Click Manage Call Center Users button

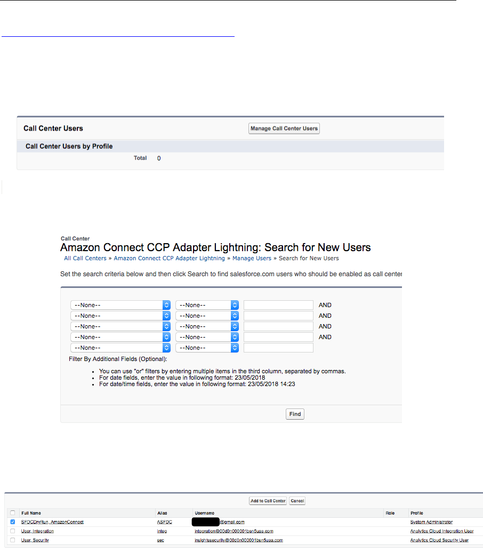pyautogui.click(x=284, y=129)
